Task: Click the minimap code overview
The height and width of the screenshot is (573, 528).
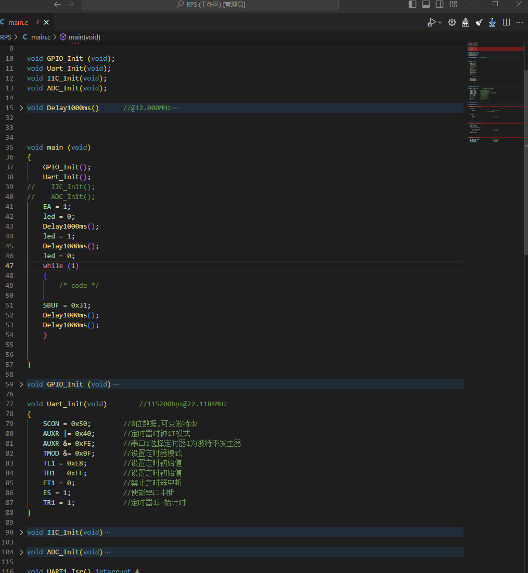Action: 495,93
